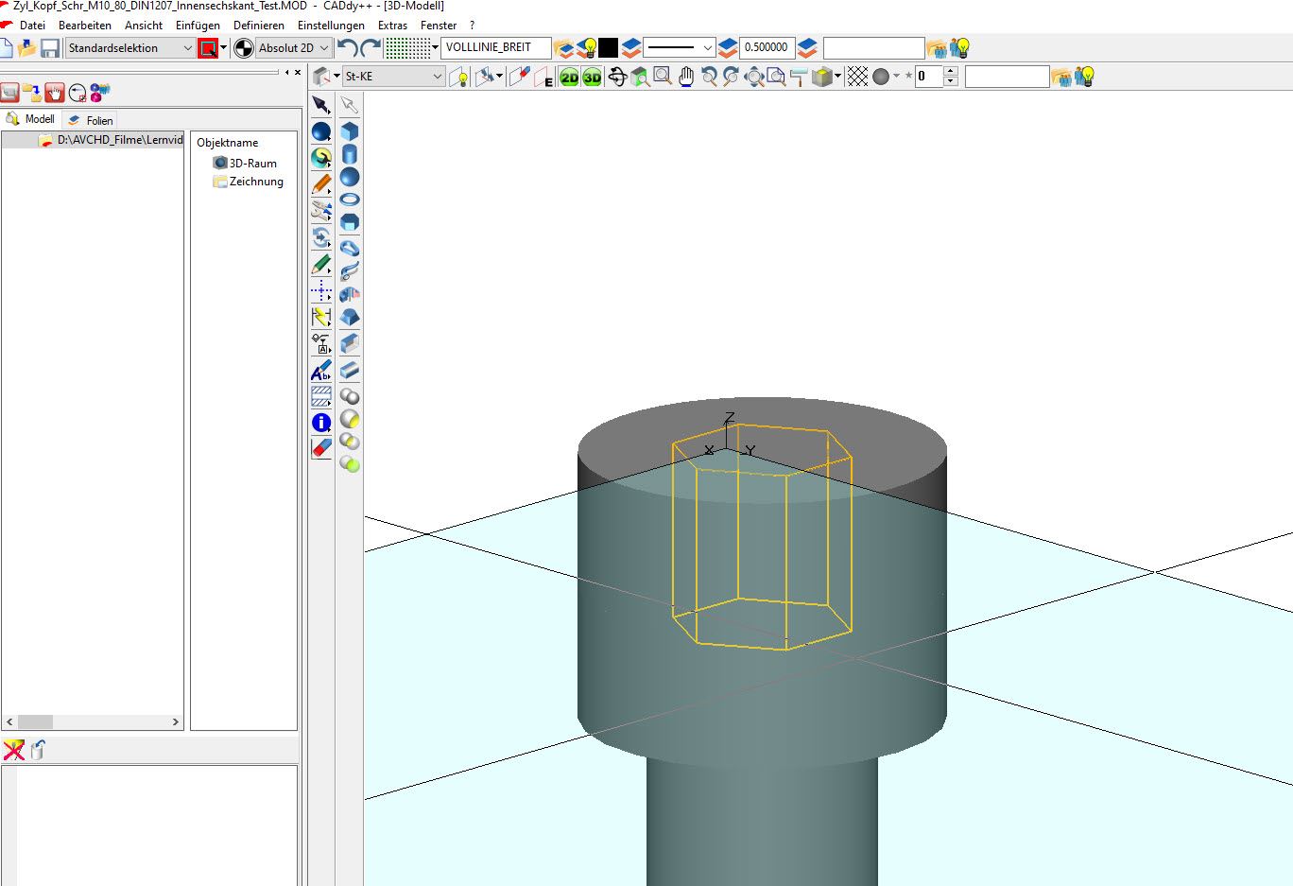
Task: Select 3D-Raum in the object list
Action: [252, 163]
